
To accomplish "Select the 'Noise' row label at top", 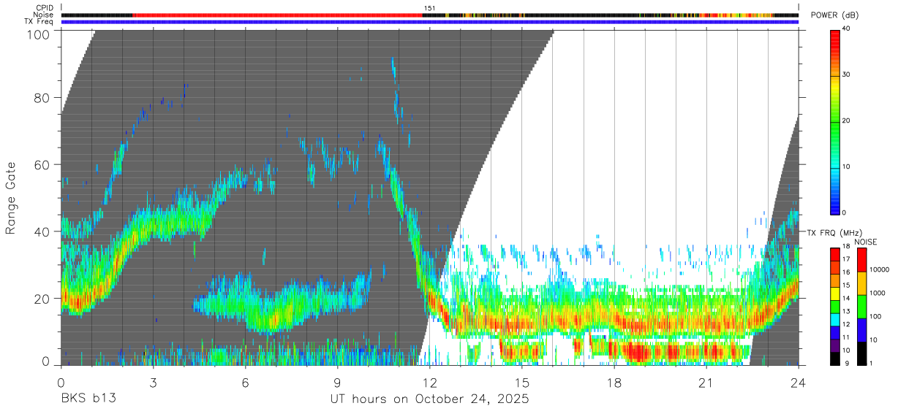I will (45, 15).
